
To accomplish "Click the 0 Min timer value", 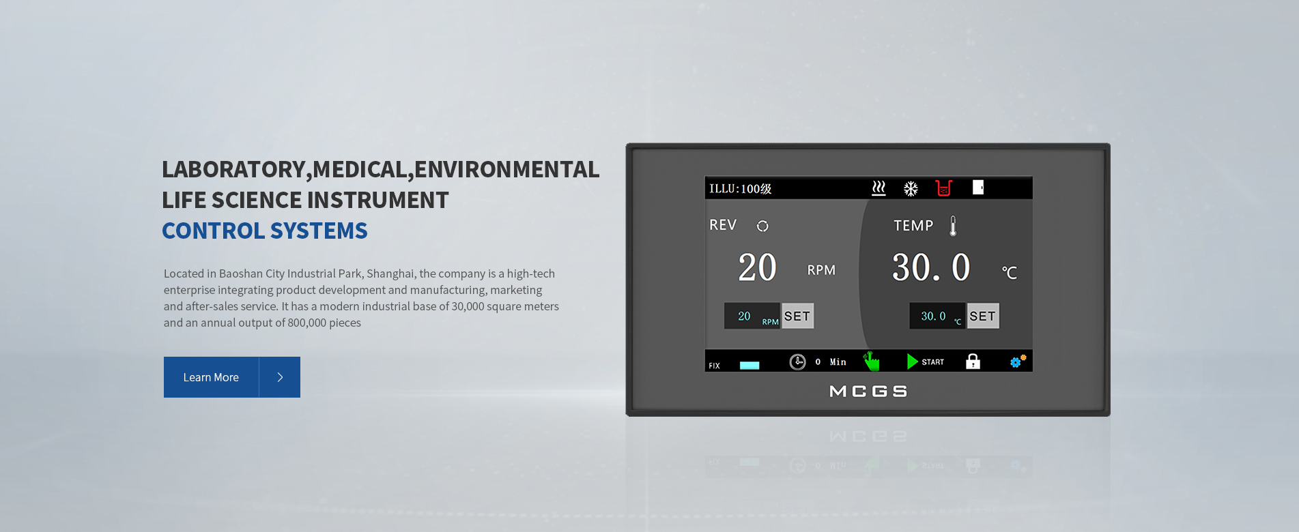I will [x=831, y=362].
